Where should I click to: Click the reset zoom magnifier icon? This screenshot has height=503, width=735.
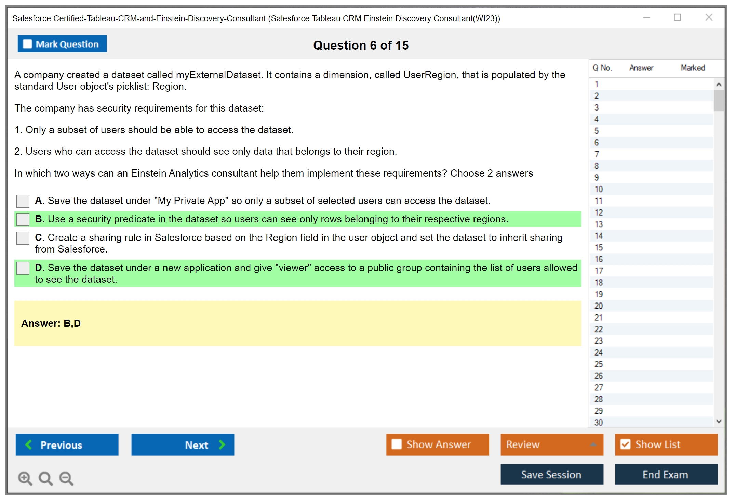click(x=45, y=478)
